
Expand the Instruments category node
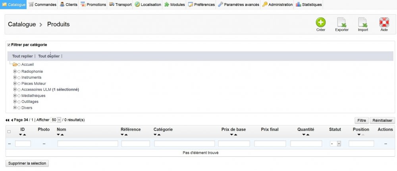tap(15, 78)
